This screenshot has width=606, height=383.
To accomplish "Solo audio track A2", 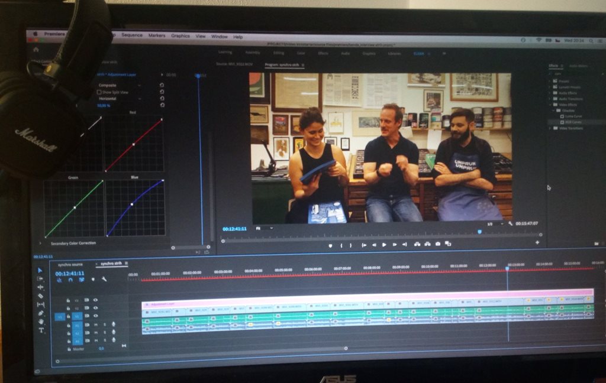I will (x=105, y=333).
